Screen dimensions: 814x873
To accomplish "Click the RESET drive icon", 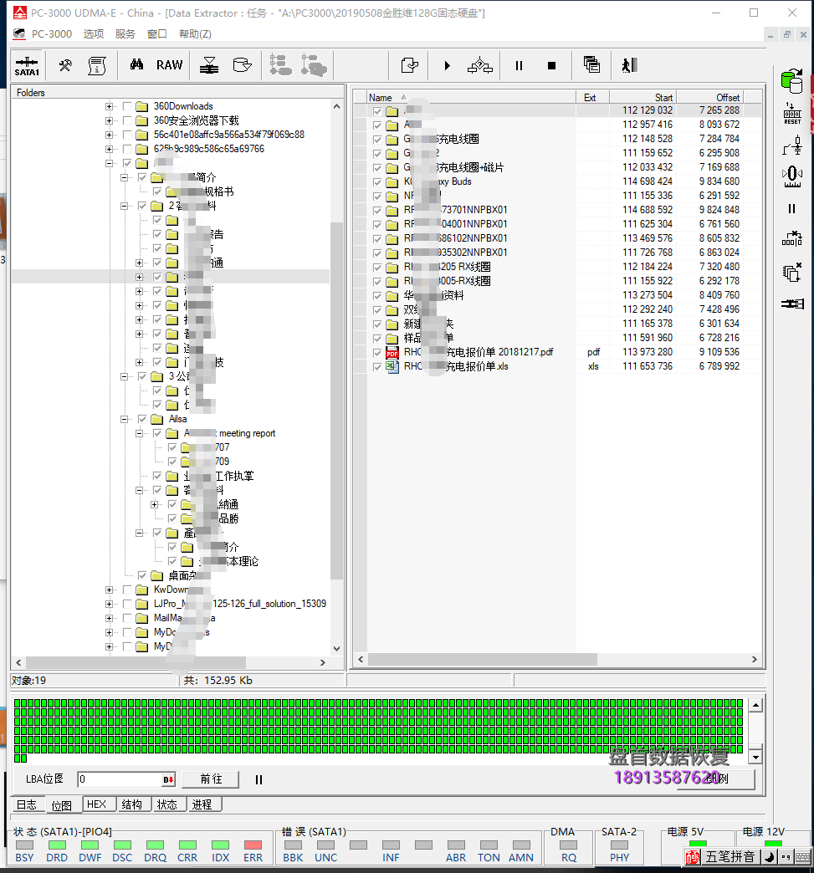I will (x=792, y=113).
